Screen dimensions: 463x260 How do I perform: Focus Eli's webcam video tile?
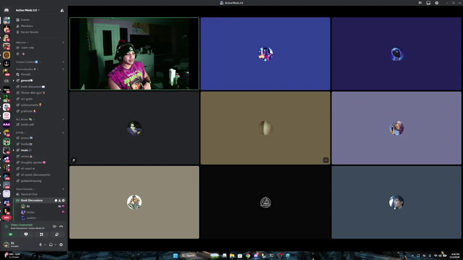point(134,54)
